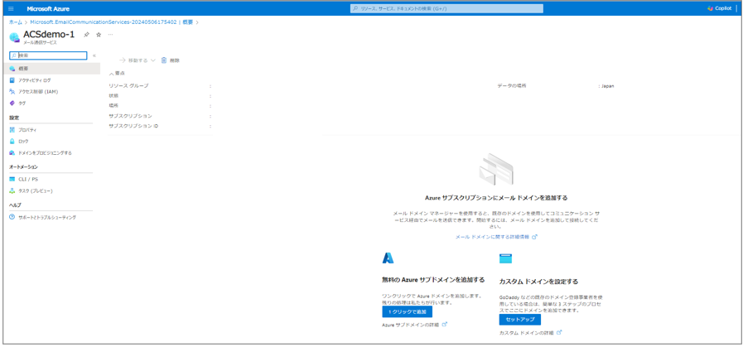Viewport: 743px width, 347px height.
Task: Click the Microsoft Azure title in header
Action: pos(48,8)
